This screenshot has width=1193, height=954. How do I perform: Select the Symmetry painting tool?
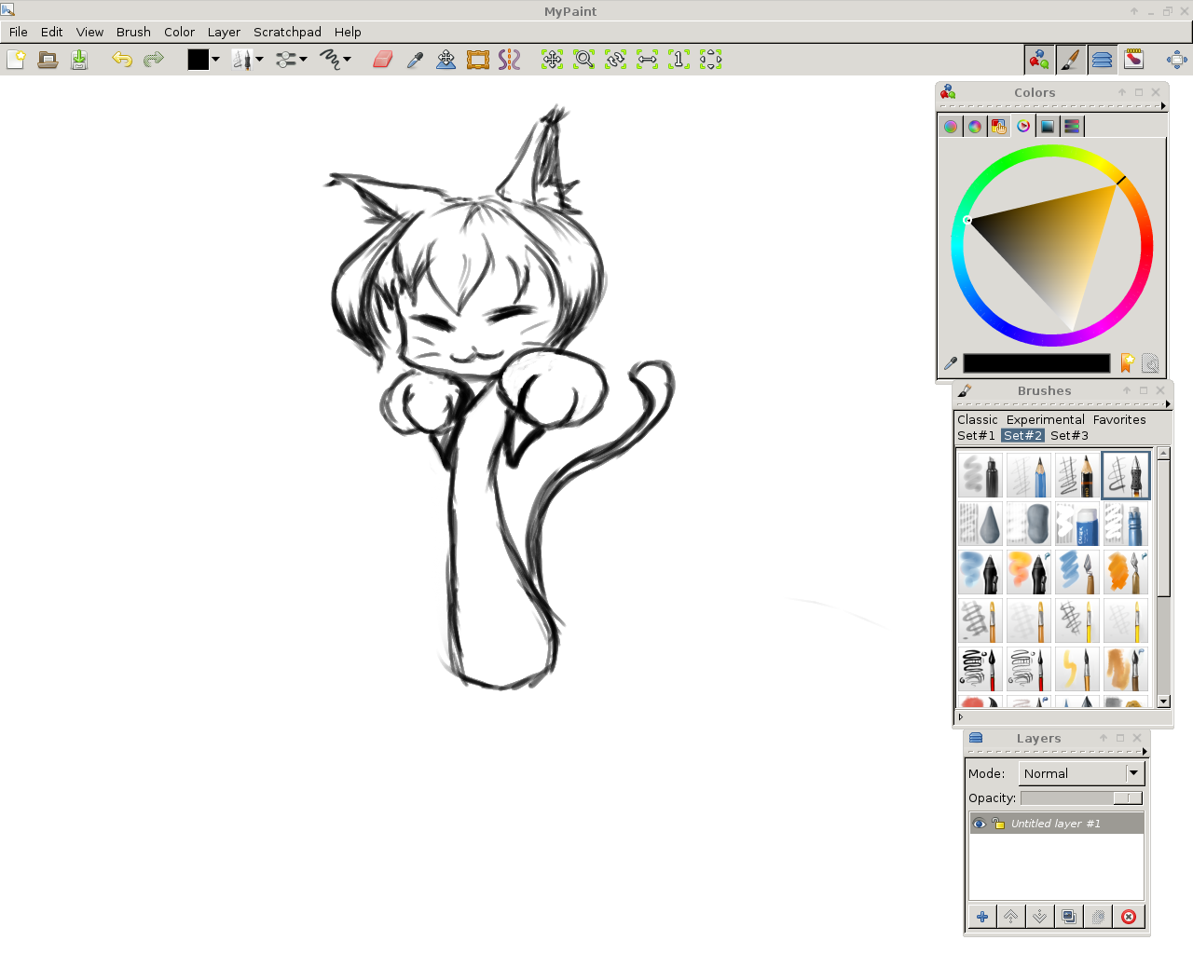click(x=509, y=59)
